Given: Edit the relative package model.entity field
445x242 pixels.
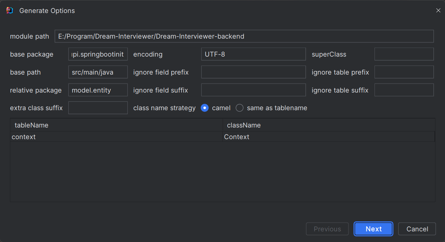Looking at the screenshot, I should point(98,90).
